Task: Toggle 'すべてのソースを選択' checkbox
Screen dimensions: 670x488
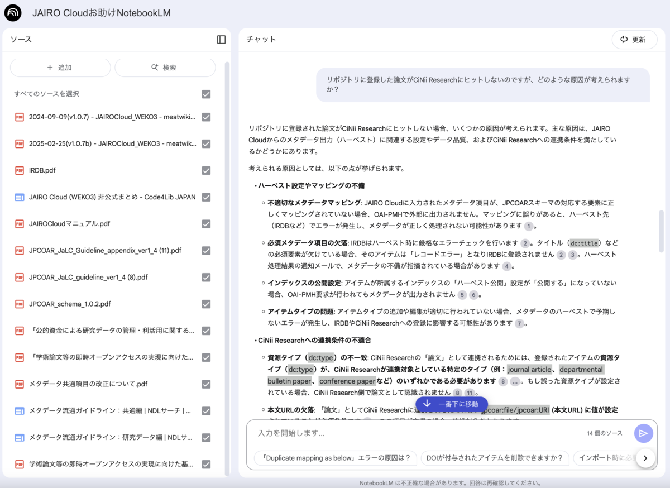Action: (x=206, y=94)
